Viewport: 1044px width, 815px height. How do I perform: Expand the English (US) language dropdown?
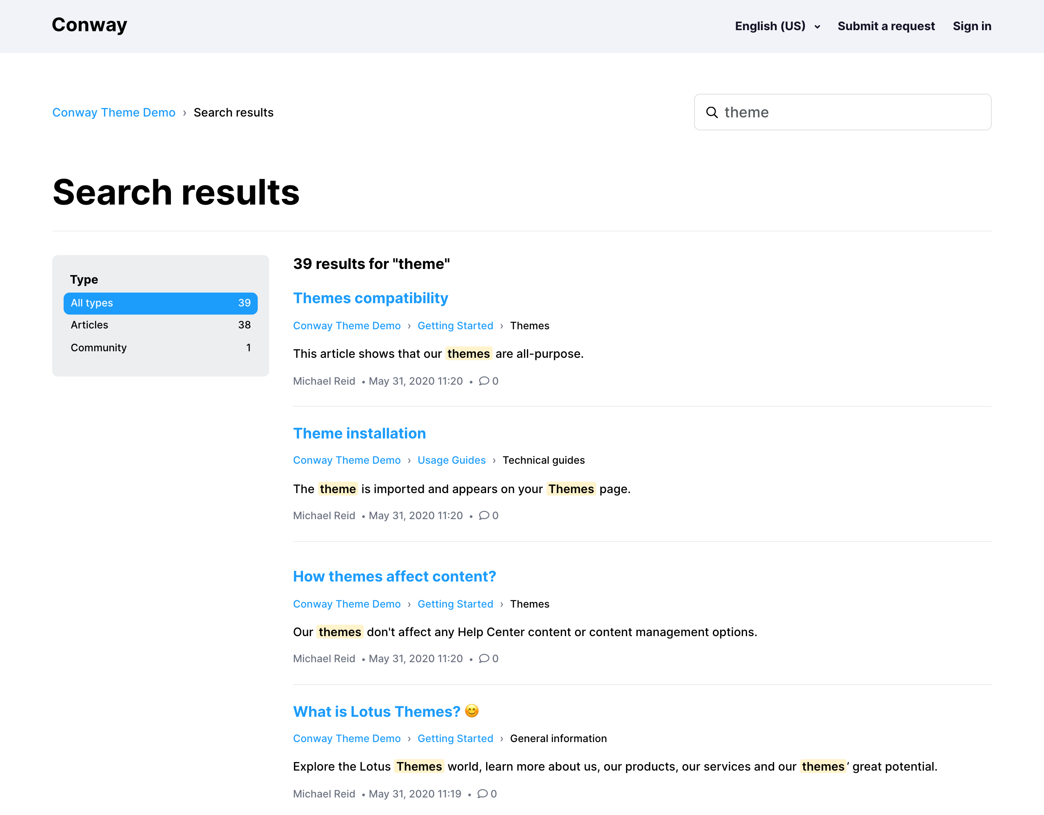777,26
